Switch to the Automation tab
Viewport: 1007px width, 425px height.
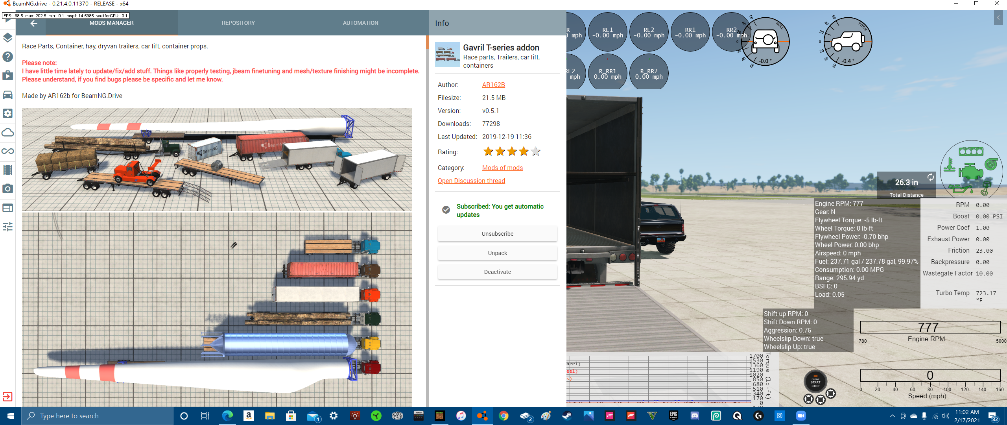[360, 23]
